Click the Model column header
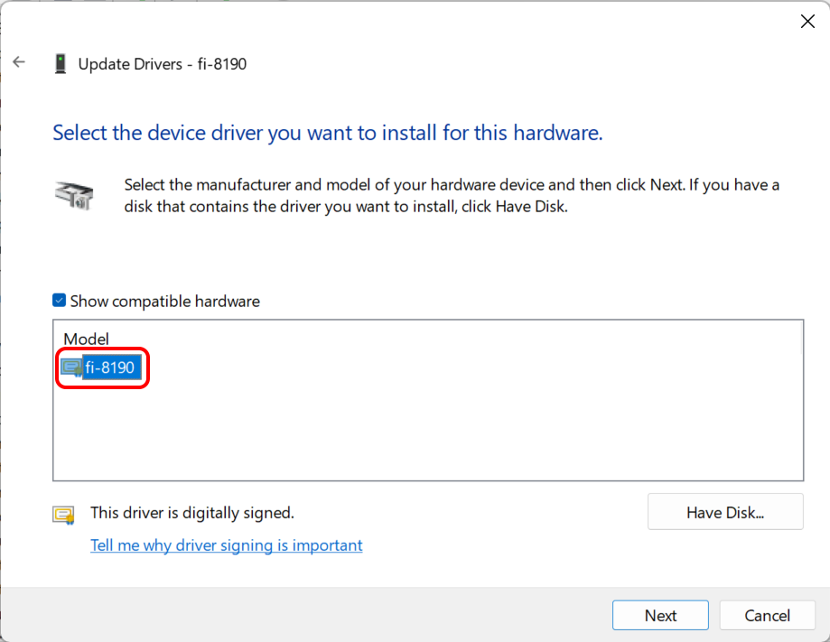Screen dimensions: 830x642 (x=86, y=340)
